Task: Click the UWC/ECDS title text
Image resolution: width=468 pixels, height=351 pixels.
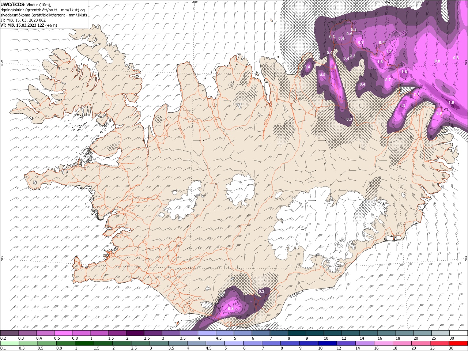Action: click(x=12, y=4)
